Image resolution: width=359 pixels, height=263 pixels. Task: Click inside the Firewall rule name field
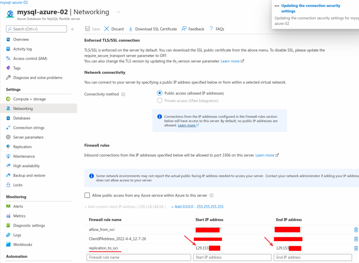click(x=138, y=257)
